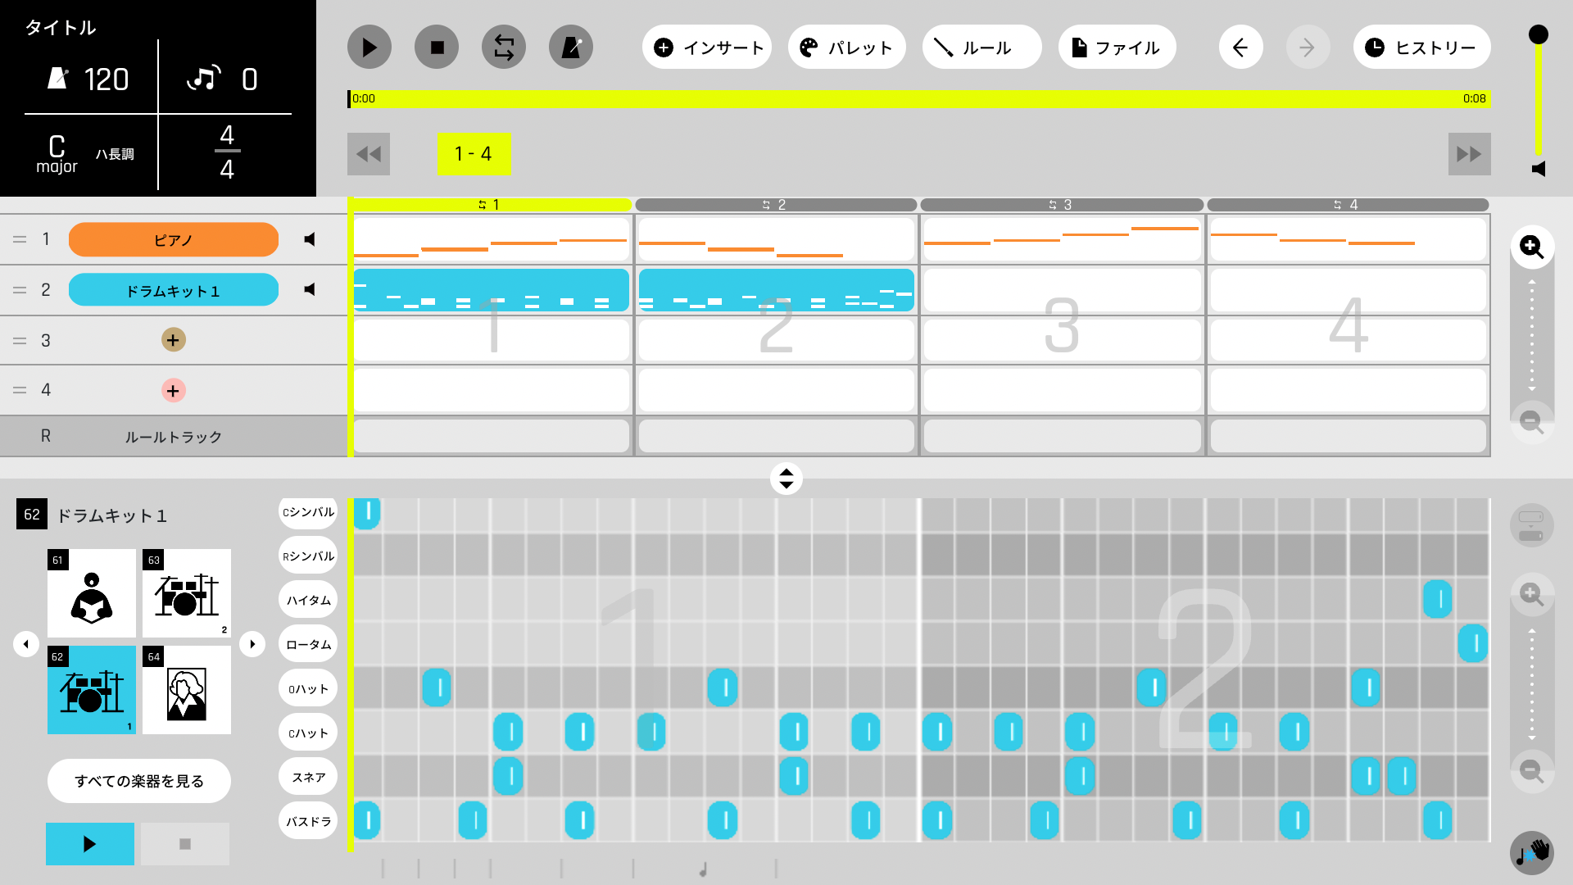This screenshot has height=885, width=1573.
Task: Select instrument thumbnail 63 (drum kit)
Action: click(186, 593)
